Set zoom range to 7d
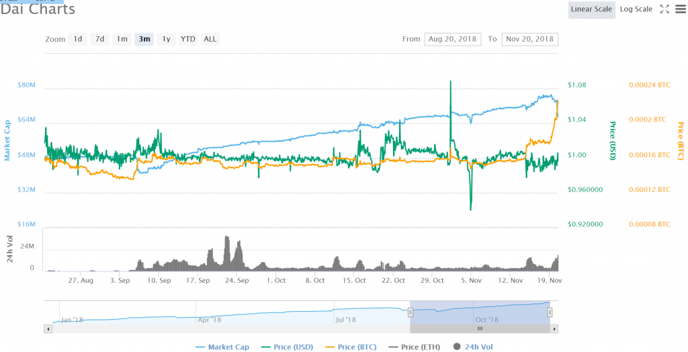The height and width of the screenshot is (352, 688). (x=99, y=39)
